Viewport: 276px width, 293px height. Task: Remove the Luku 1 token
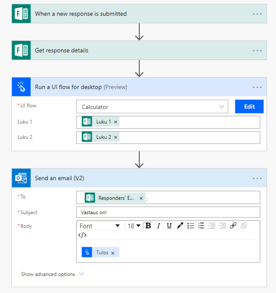(x=116, y=122)
